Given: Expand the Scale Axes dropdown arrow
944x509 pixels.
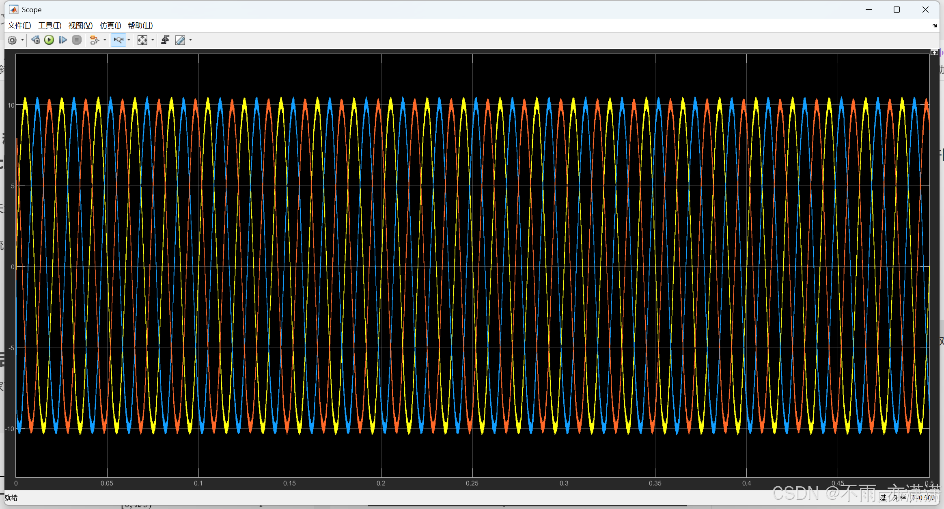Looking at the screenshot, I should pyautogui.click(x=153, y=40).
